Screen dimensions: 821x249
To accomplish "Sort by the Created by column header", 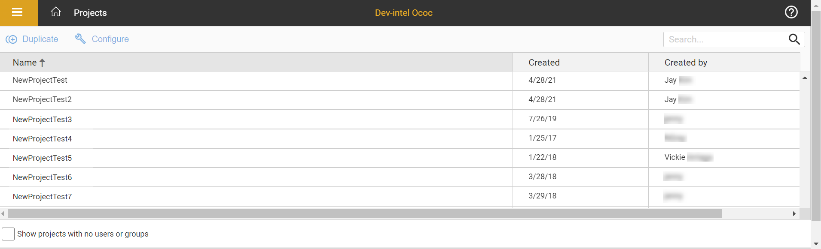I will tap(686, 63).
